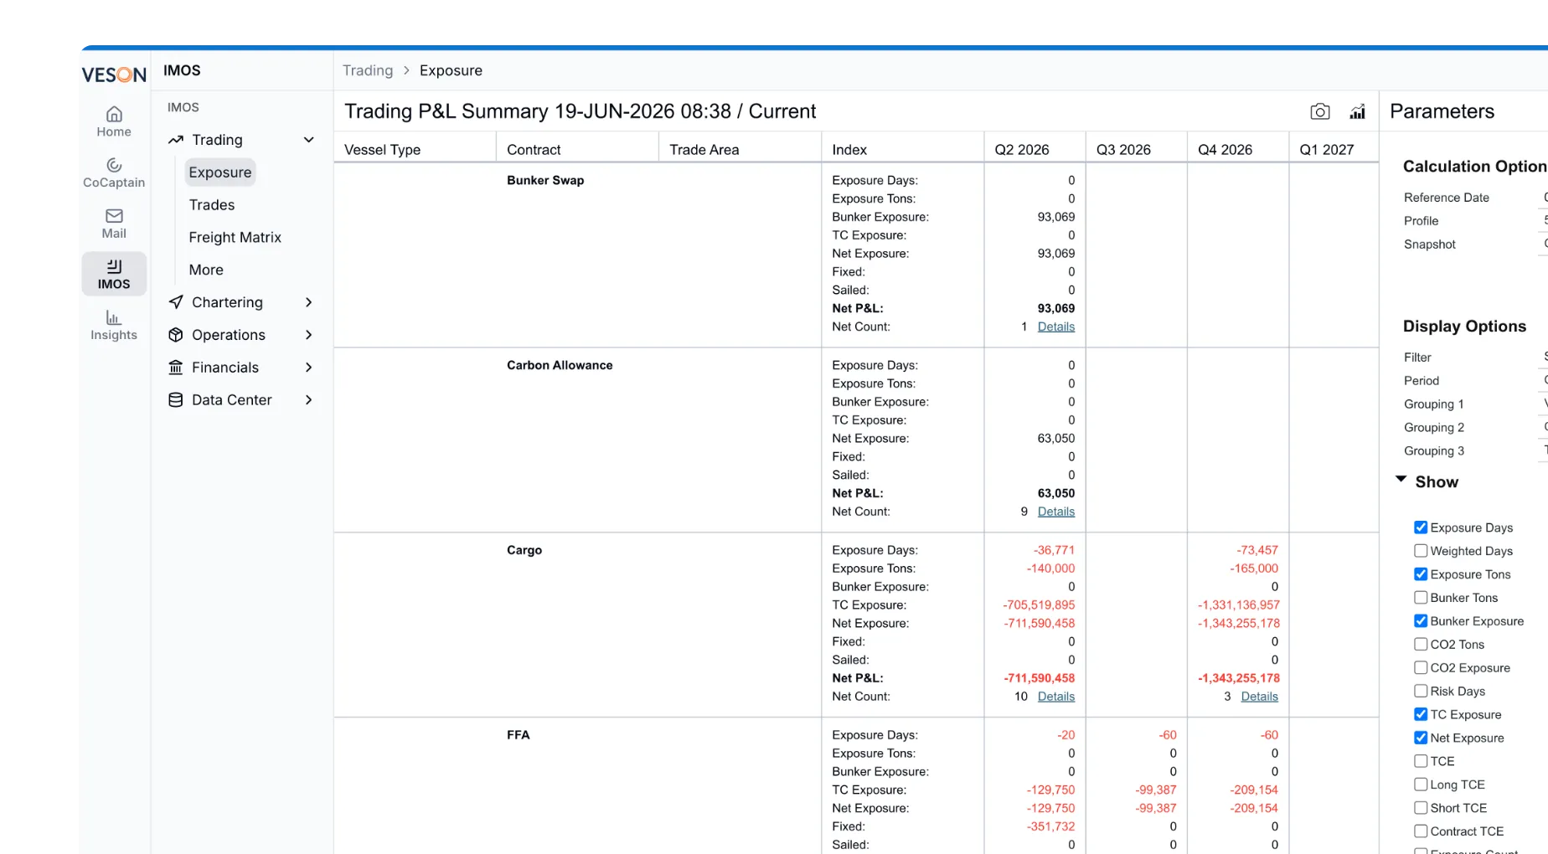The height and width of the screenshot is (854, 1548).
Task: Open the chart view icon
Action: (1357, 111)
